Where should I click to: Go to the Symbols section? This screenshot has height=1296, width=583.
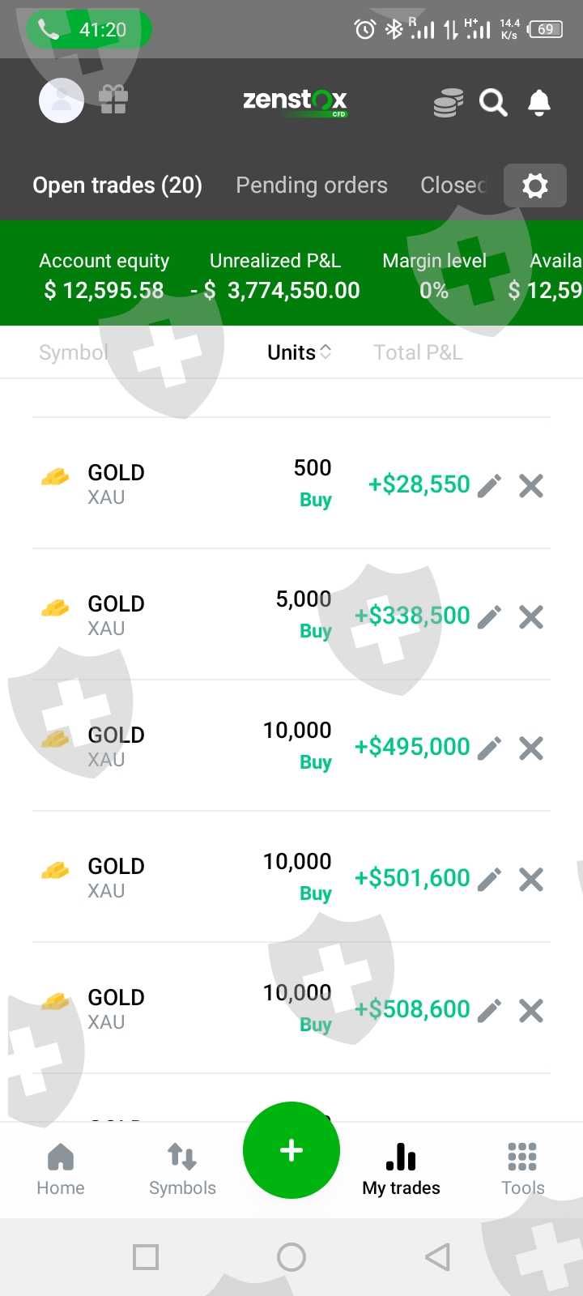[182, 1168]
